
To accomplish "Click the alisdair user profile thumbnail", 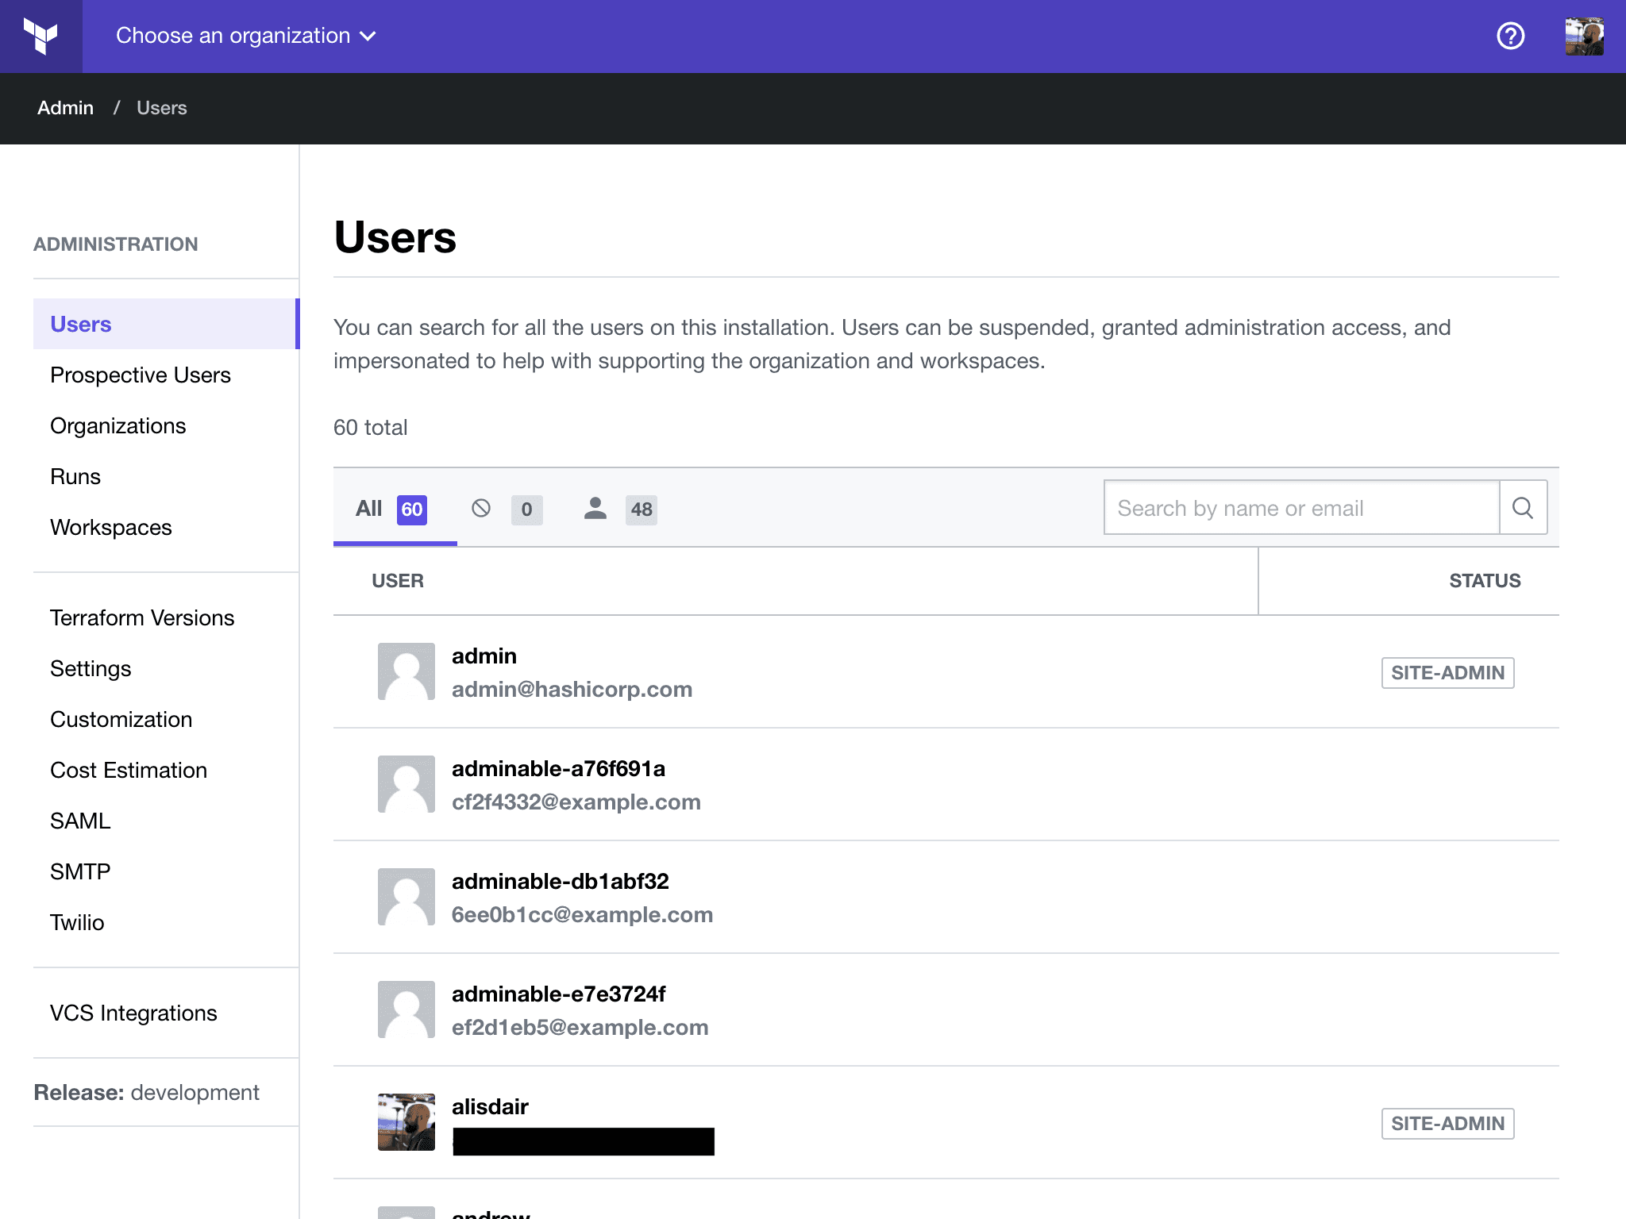I will tap(405, 1121).
